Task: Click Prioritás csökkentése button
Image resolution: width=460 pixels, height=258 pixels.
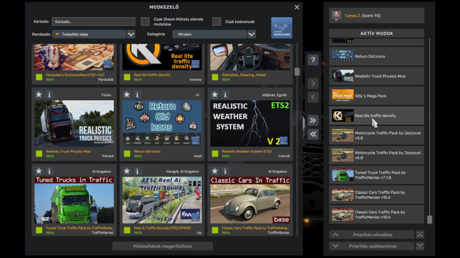Action: [x=371, y=246]
